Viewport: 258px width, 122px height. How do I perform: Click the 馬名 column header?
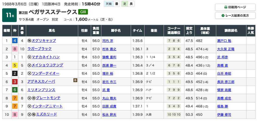tap(52, 31)
